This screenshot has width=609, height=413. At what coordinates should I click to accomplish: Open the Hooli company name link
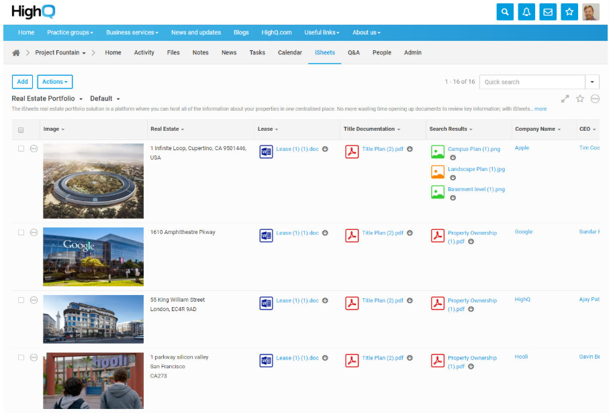521,357
